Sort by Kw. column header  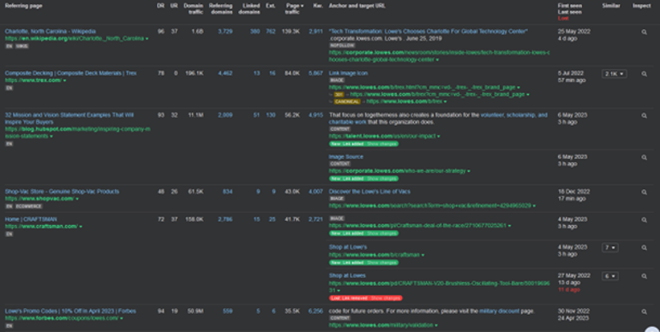(318, 6)
